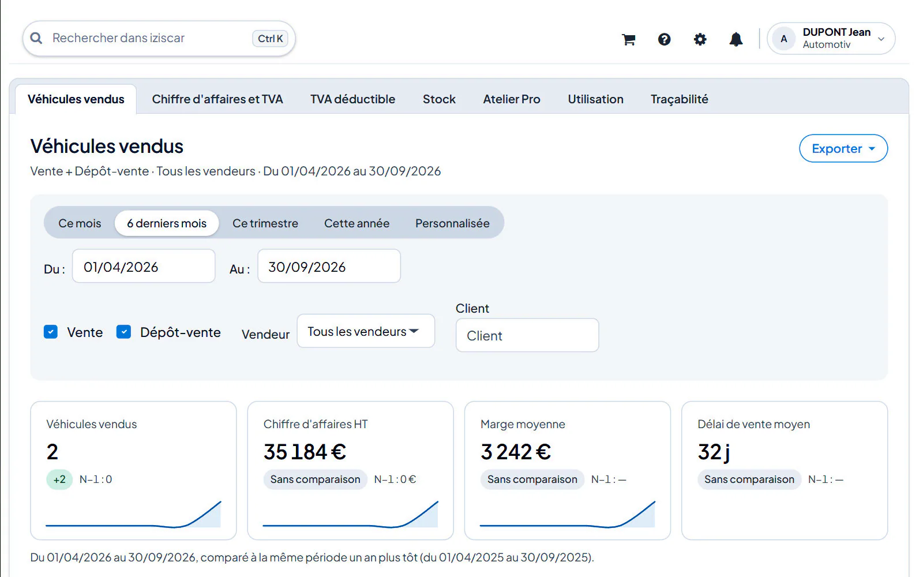This screenshot has height=577, width=923.
Task: Open the shopping cart icon
Action: [628, 39]
